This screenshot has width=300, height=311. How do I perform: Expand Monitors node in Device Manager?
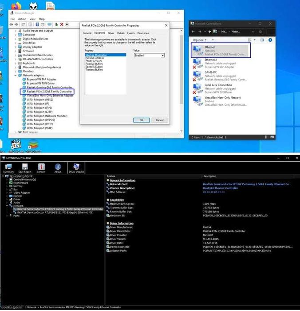click(16, 71)
